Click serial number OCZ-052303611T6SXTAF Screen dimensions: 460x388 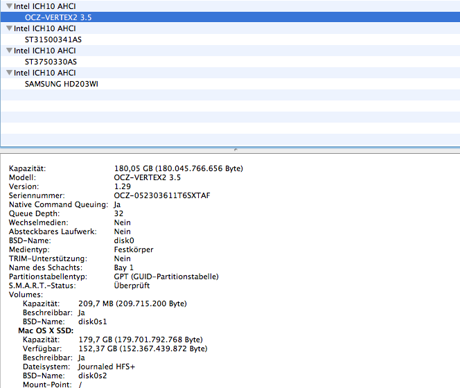[x=162, y=195]
